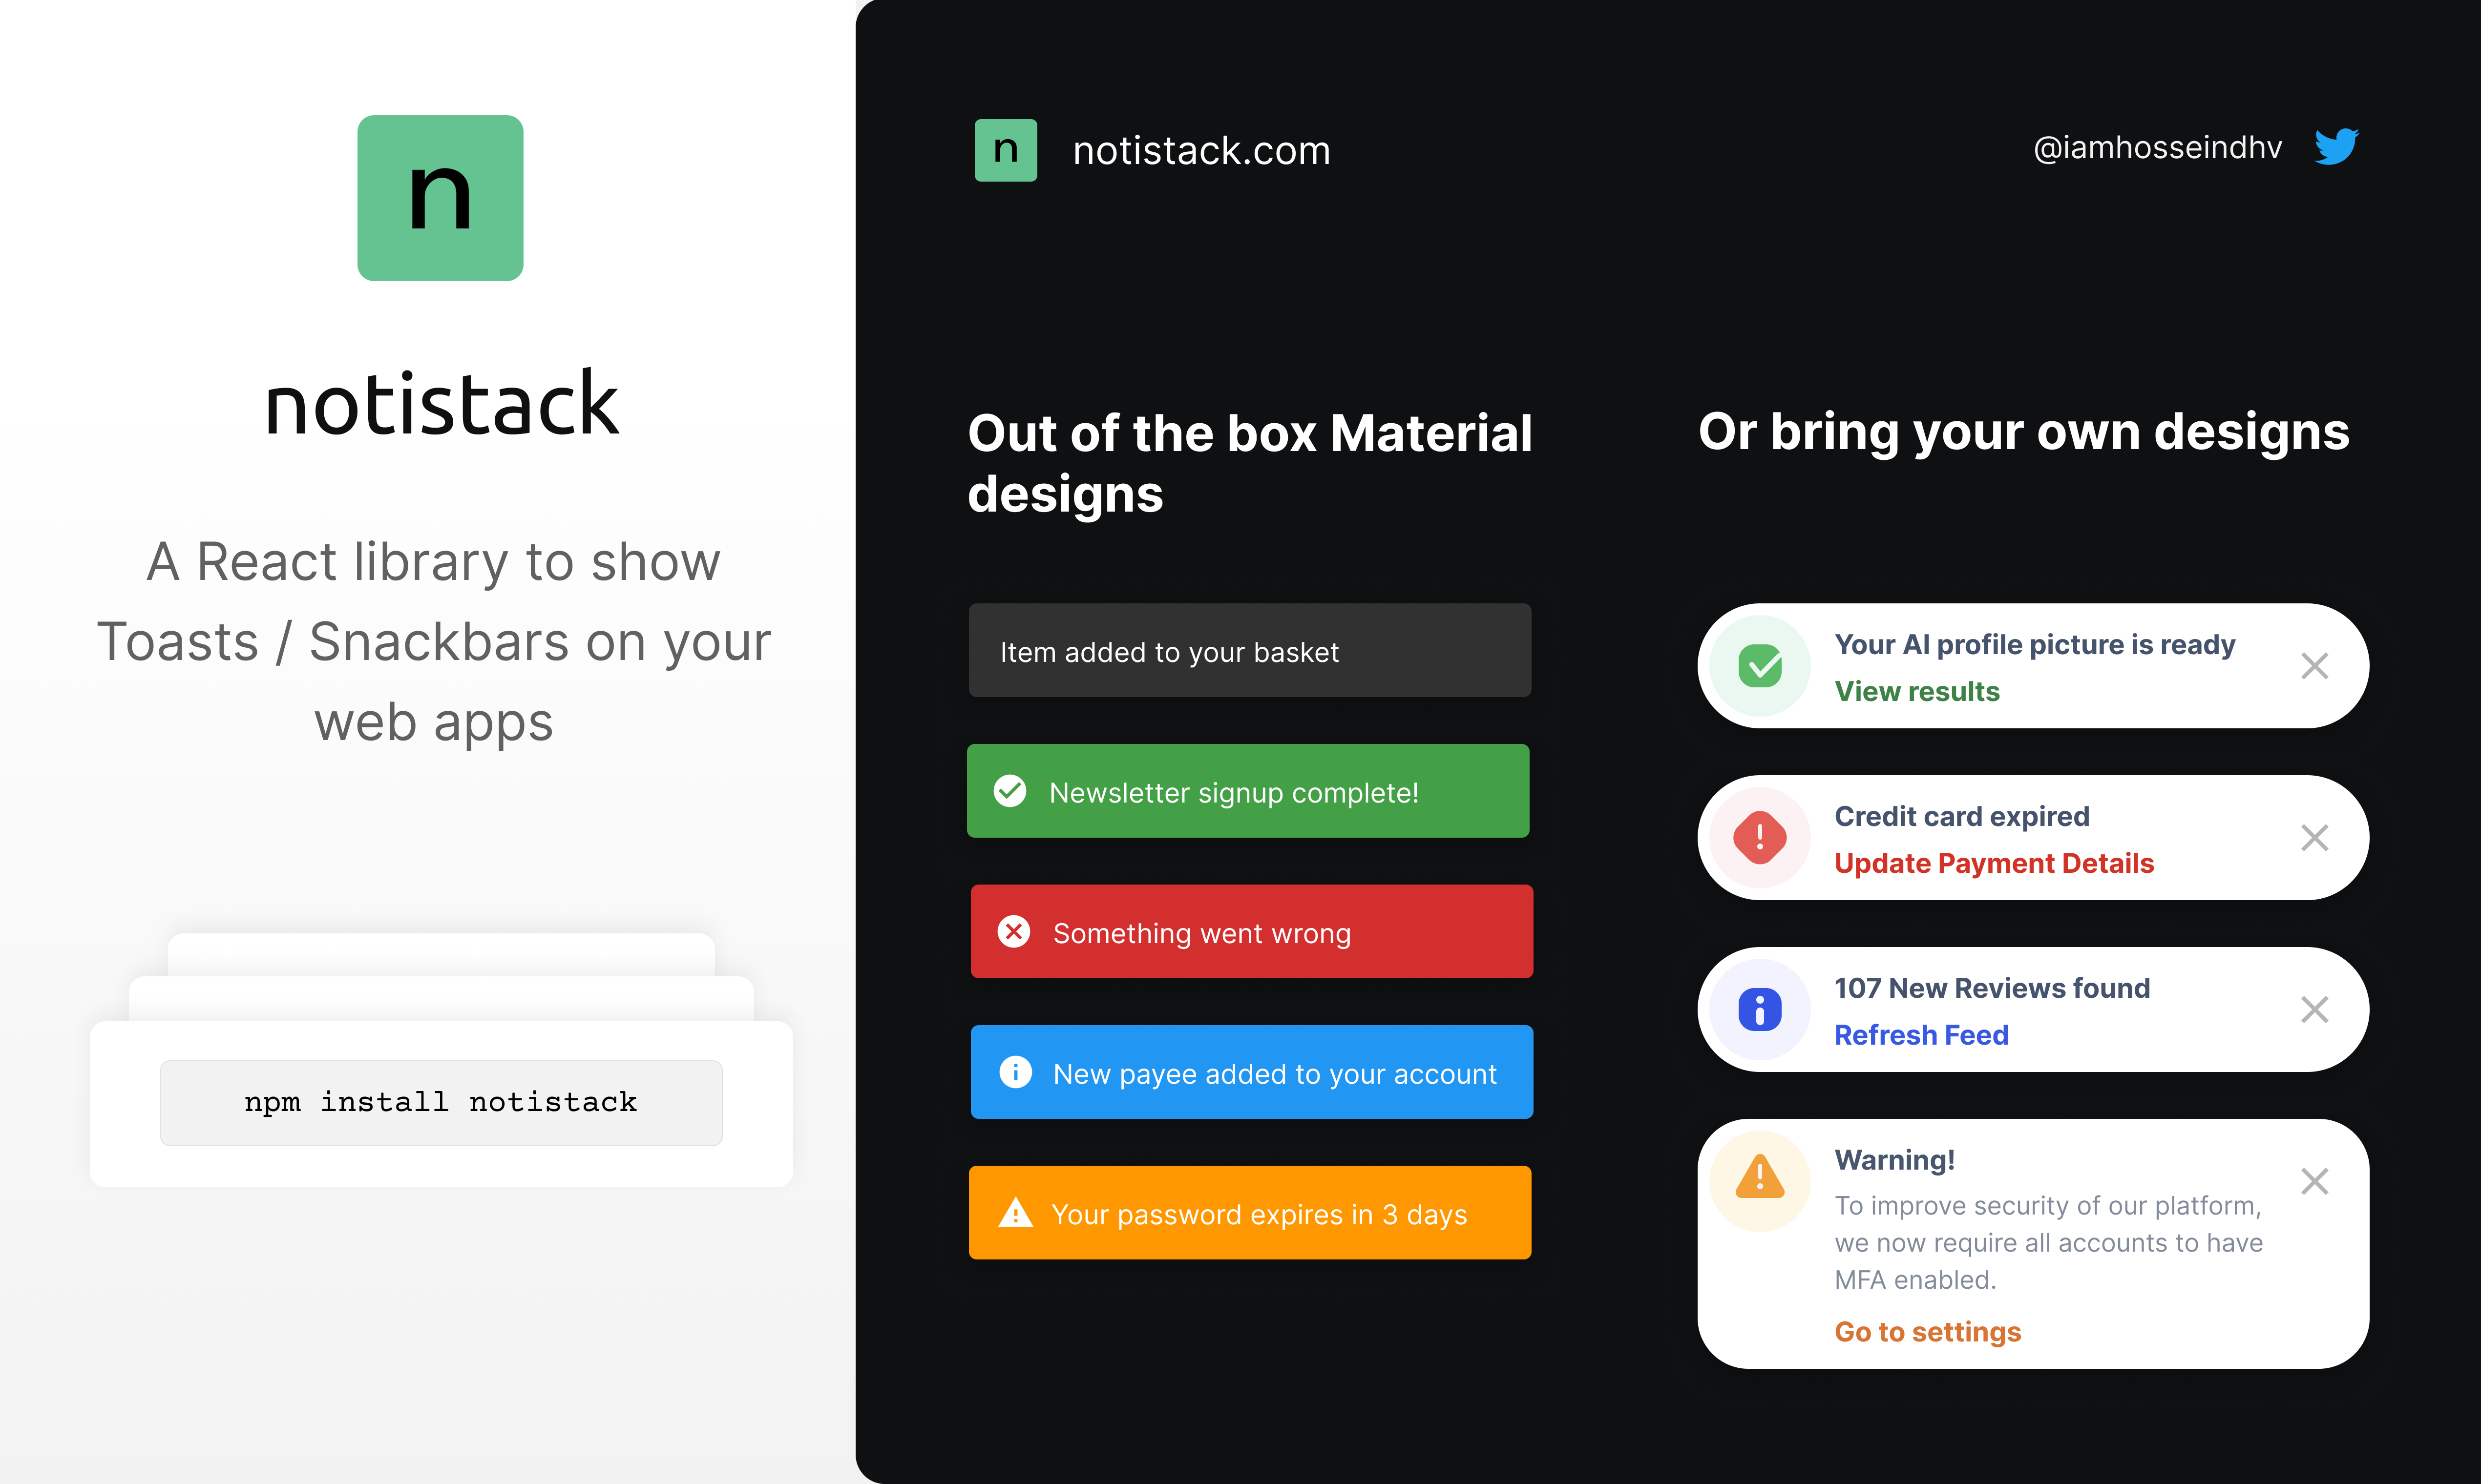Open the notistack.com link
This screenshot has width=2481, height=1484.
point(1201,151)
